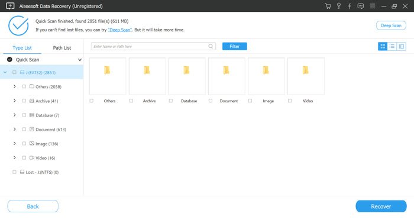Switch to the Path List tab
Screen dimensions: 414x220
tap(62, 48)
